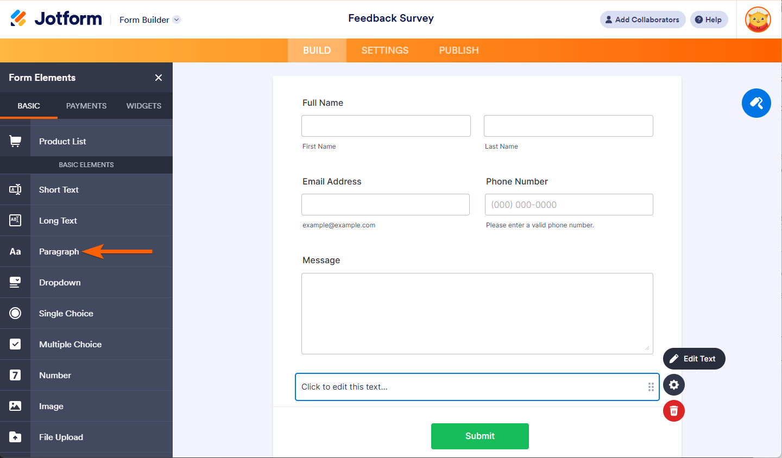Screen dimensions: 782x458
Task: Add a File Upload element
Action: pyautogui.click(x=61, y=437)
